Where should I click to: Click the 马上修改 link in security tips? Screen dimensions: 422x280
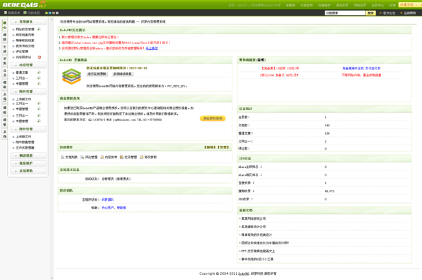pyautogui.click(x=151, y=49)
